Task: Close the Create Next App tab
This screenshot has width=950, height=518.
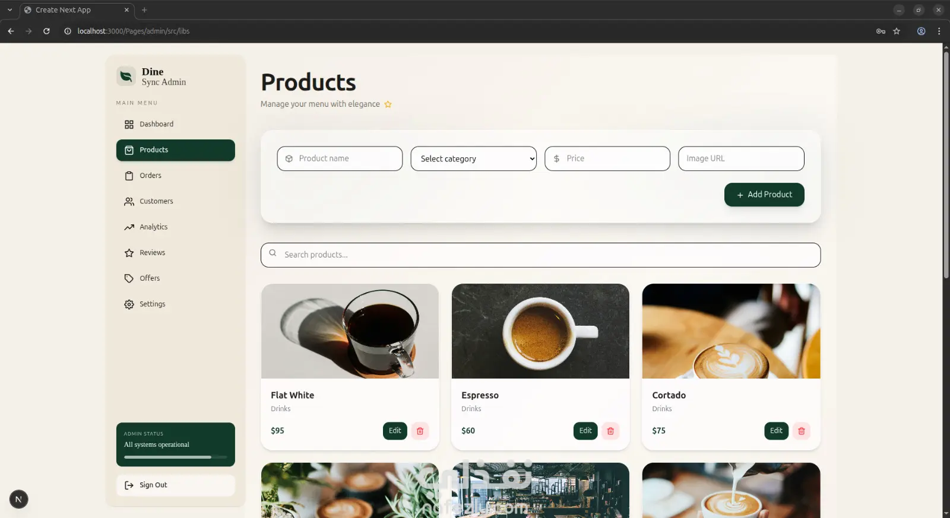Action: (x=126, y=10)
